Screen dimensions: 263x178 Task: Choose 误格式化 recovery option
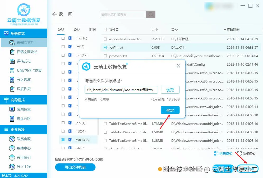(24, 61)
